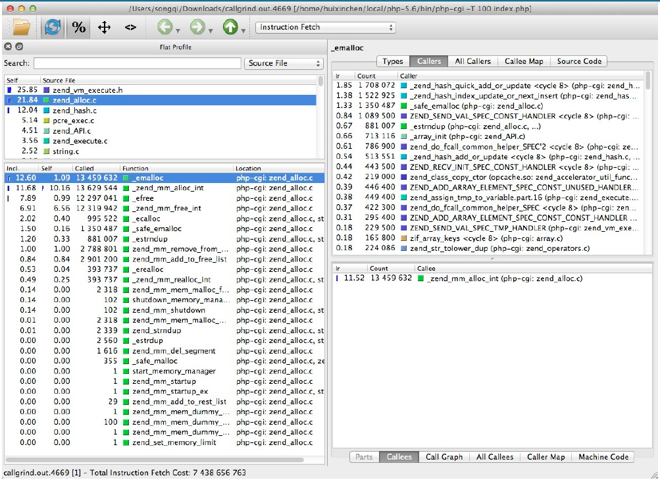Open a profile file with the folder icon
Screen dimensions: 660x480
pyautogui.click(x=22, y=28)
